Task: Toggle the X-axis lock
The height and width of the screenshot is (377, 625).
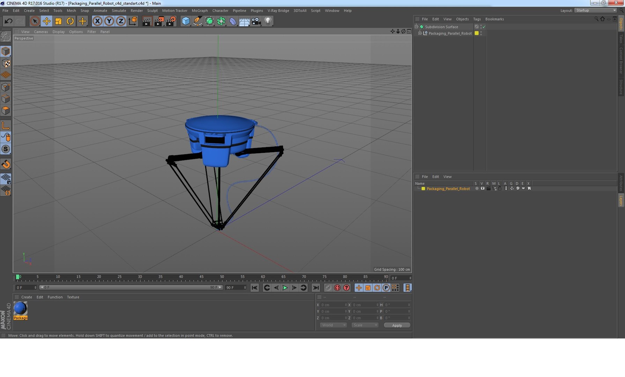Action: pyautogui.click(x=97, y=21)
